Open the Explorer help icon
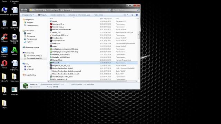 click(137, 15)
